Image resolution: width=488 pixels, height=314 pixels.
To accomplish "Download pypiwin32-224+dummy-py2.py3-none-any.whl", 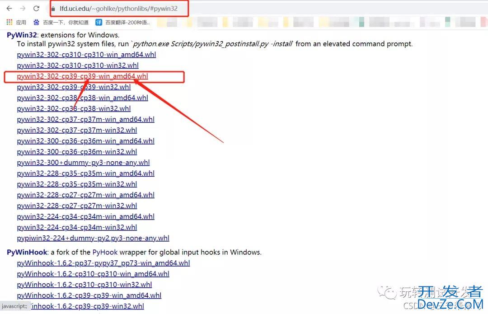I will point(93,238).
